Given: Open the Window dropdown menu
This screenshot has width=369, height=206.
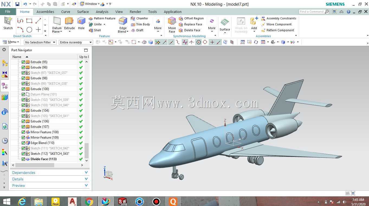Looking at the screenshot, I should click(90, 4).
